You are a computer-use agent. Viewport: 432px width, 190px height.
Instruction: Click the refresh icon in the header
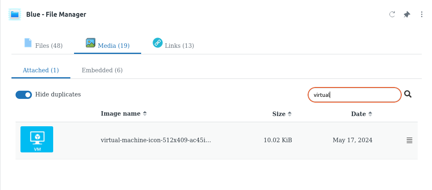392,14
